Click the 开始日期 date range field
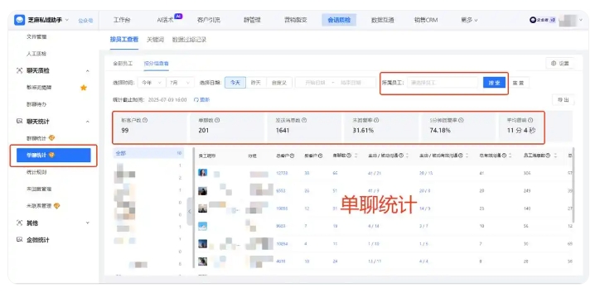The height and width of the screenshot is (302, 600). (315, 83)
